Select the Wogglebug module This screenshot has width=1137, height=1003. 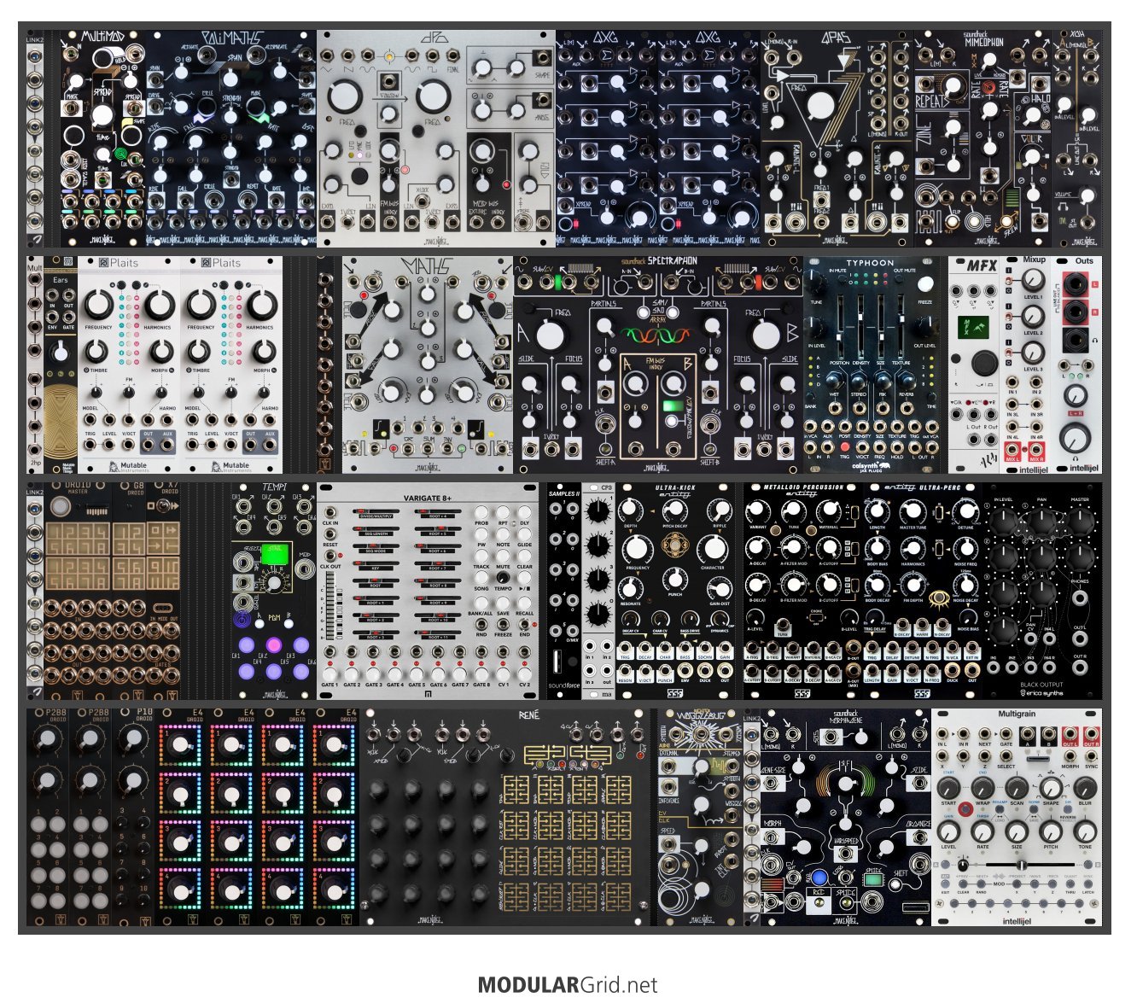coord(701,817)
